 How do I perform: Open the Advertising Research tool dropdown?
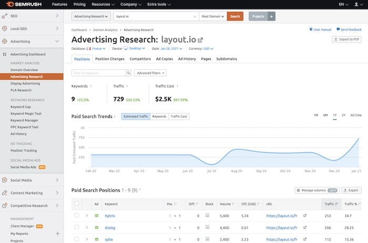[91, 16]
